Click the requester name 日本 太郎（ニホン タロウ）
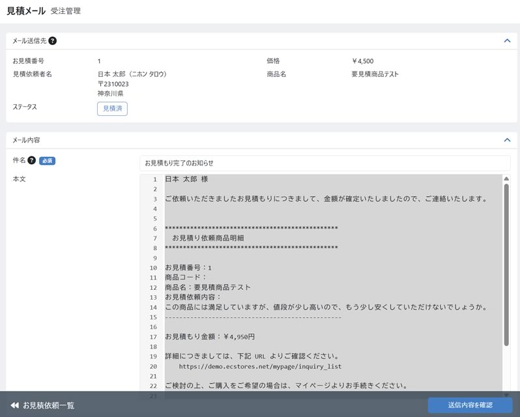 click(x=132, y=74)
